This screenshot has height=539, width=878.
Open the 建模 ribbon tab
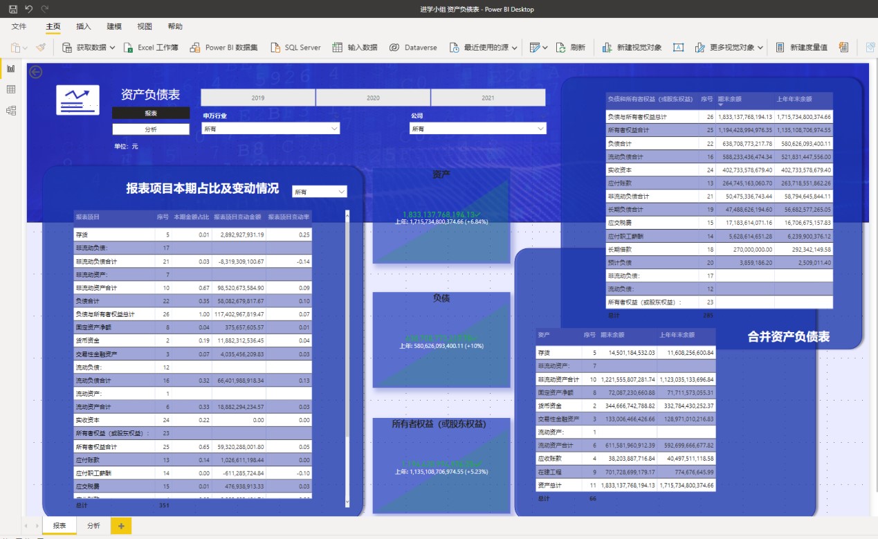(114, 26)
